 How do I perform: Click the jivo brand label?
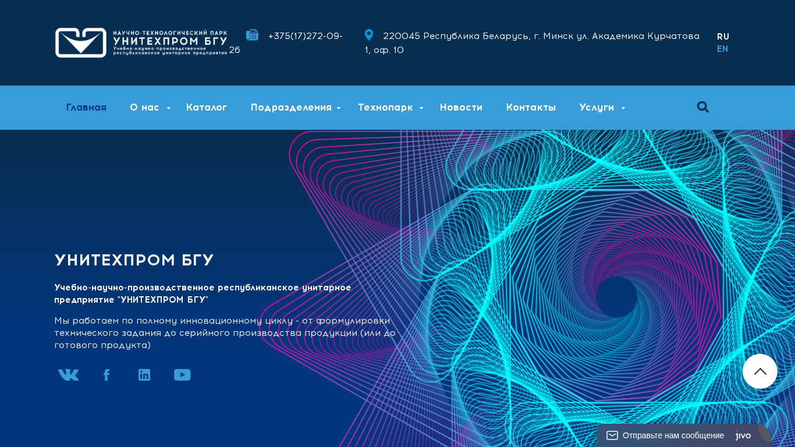click(743, 435)
